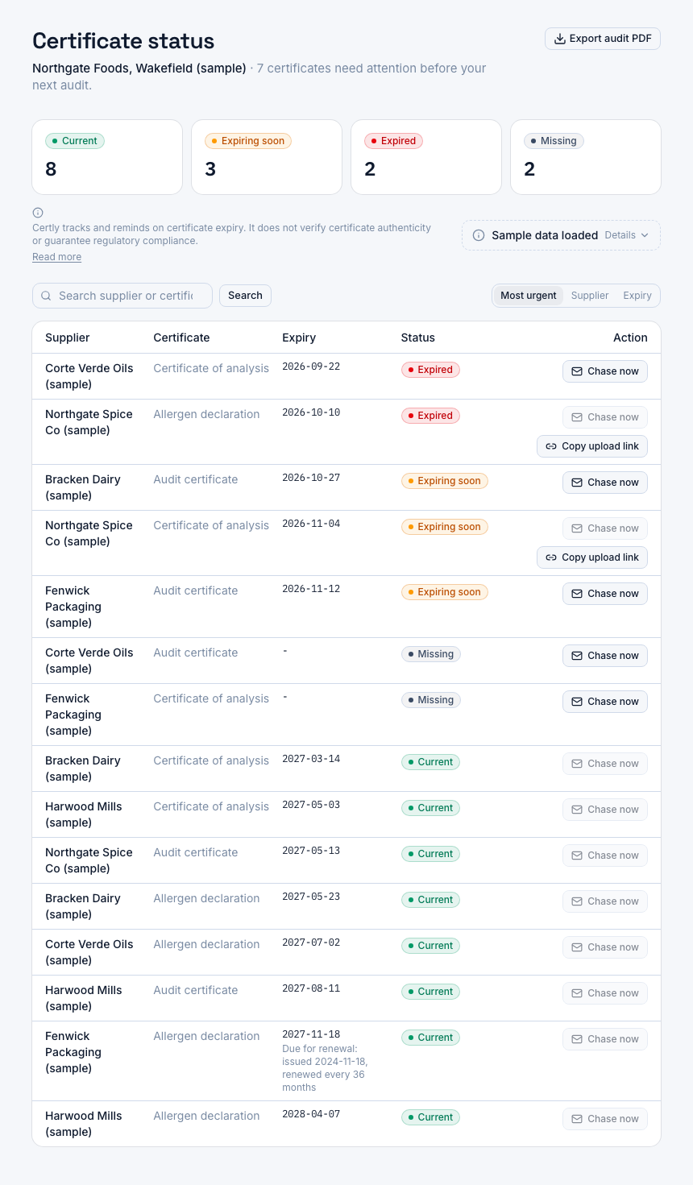This screenshot has width=693, height=1185.
Task: Sort by Most urgent
Action: 528,296
